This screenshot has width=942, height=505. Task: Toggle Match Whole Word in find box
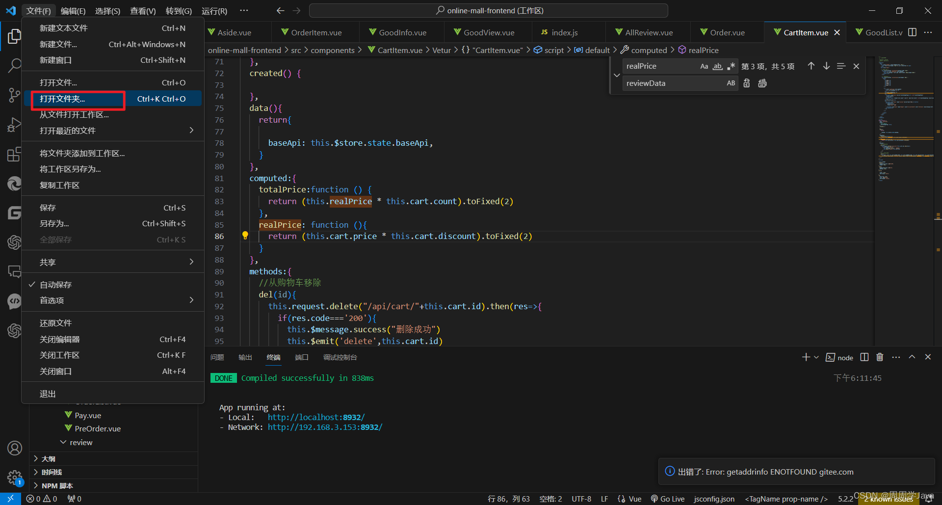point(717,66)
